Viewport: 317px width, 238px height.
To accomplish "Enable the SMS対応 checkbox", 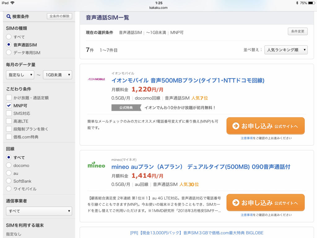I will coord(9,113).
